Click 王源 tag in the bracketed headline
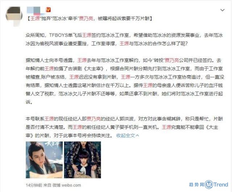This screenshot has width=232, height=192. (x=35, y=18)
